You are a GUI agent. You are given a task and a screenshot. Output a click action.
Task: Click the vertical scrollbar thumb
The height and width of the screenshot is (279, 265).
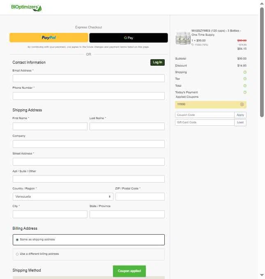point(262,62)
